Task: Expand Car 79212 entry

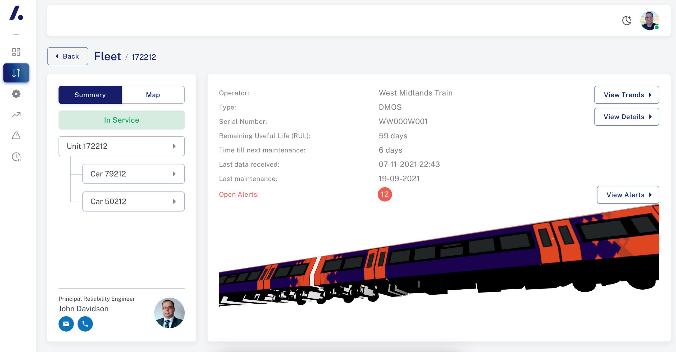Action: [x=133, y=174]
